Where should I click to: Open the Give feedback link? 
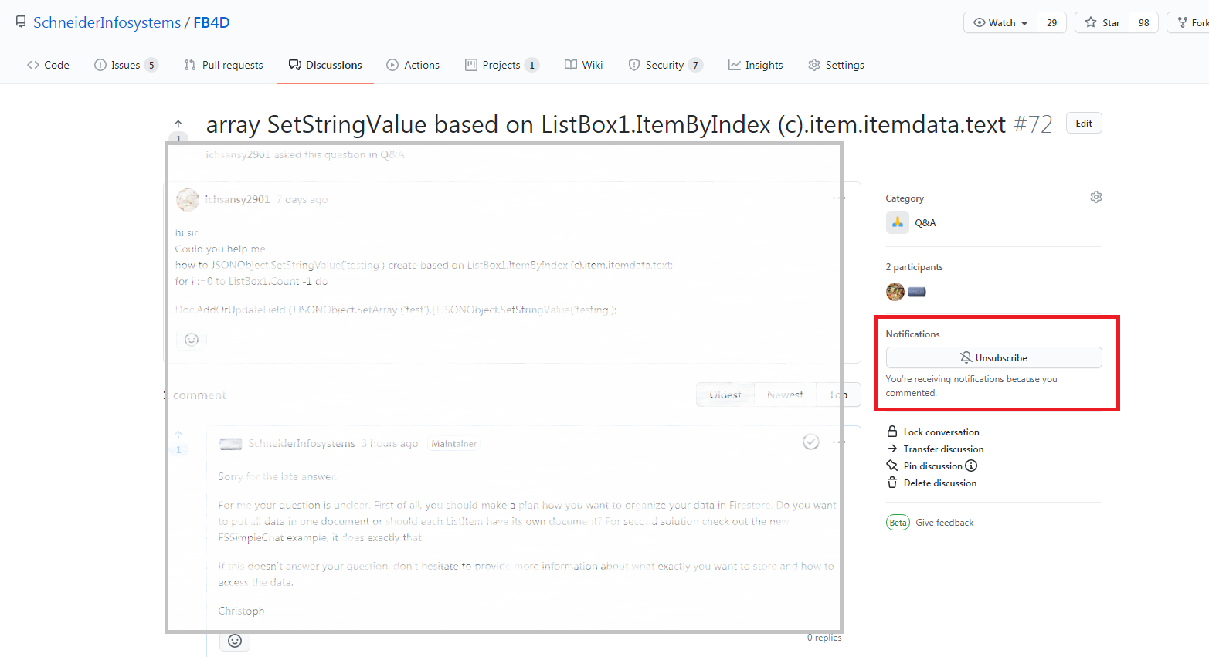pyautogui.click(x=945, y=523)
